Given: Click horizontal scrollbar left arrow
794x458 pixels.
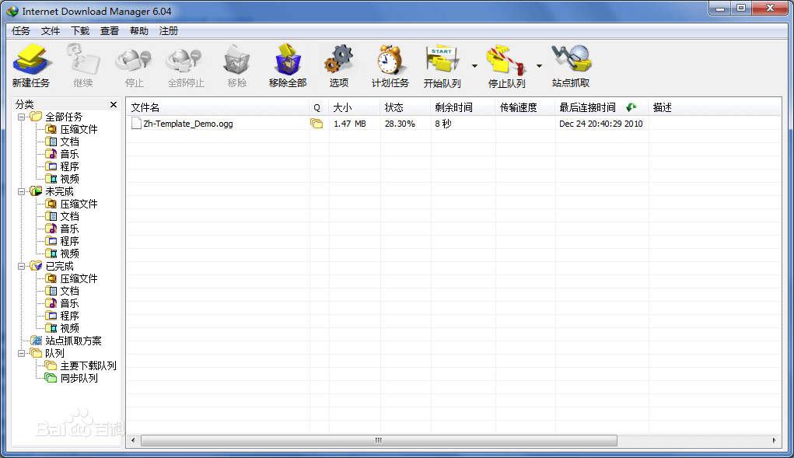Looking at the screenshot, I should coord(133,440).
